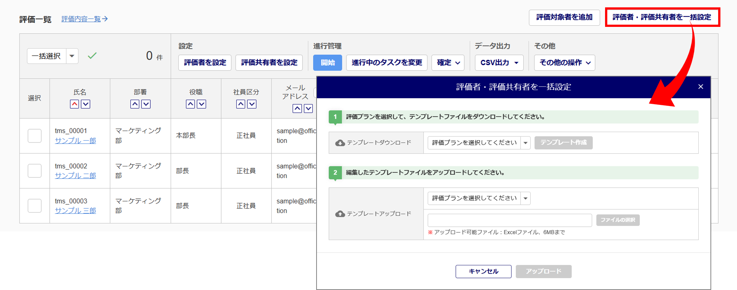Click 進行中のタスクを変更 button

pyautogui.click(x=387, y=63)
